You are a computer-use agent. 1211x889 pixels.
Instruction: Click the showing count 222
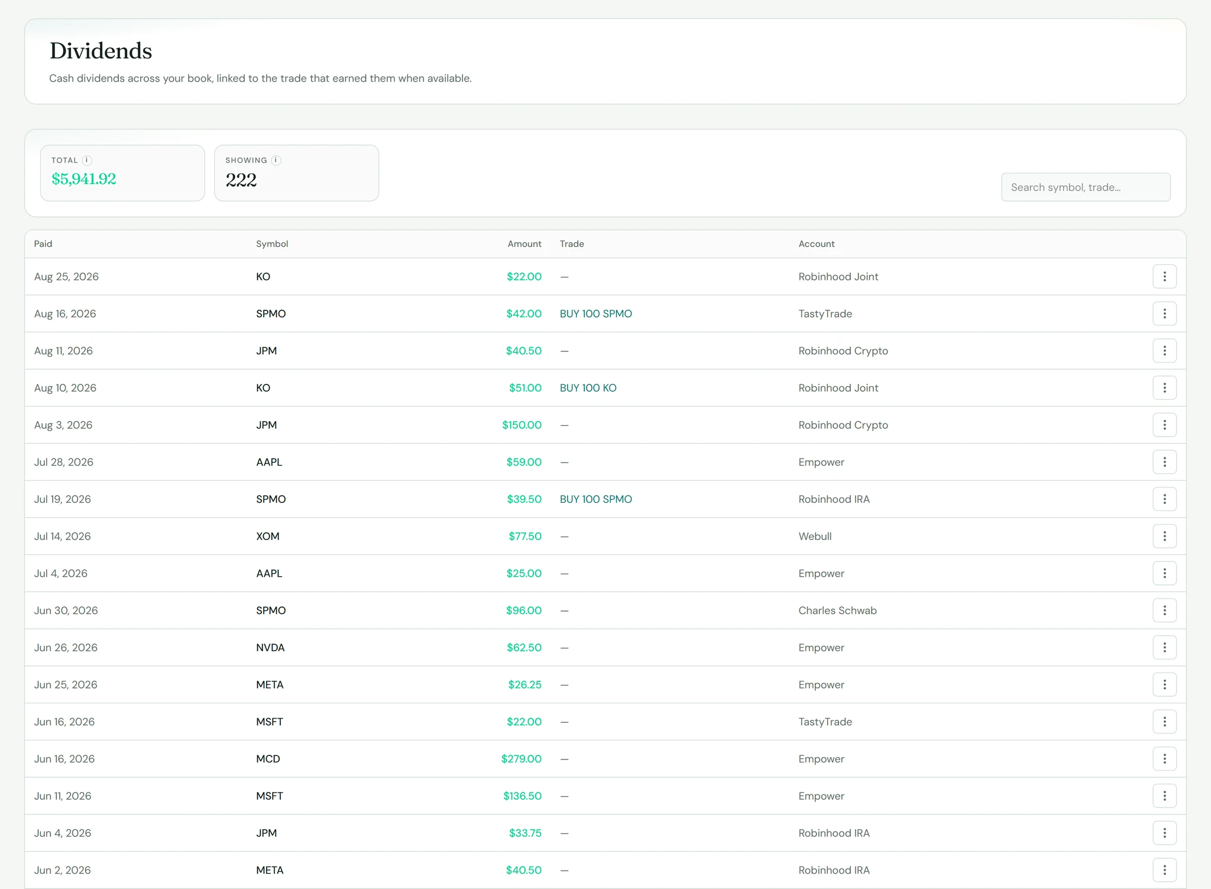tap(241, 180)
